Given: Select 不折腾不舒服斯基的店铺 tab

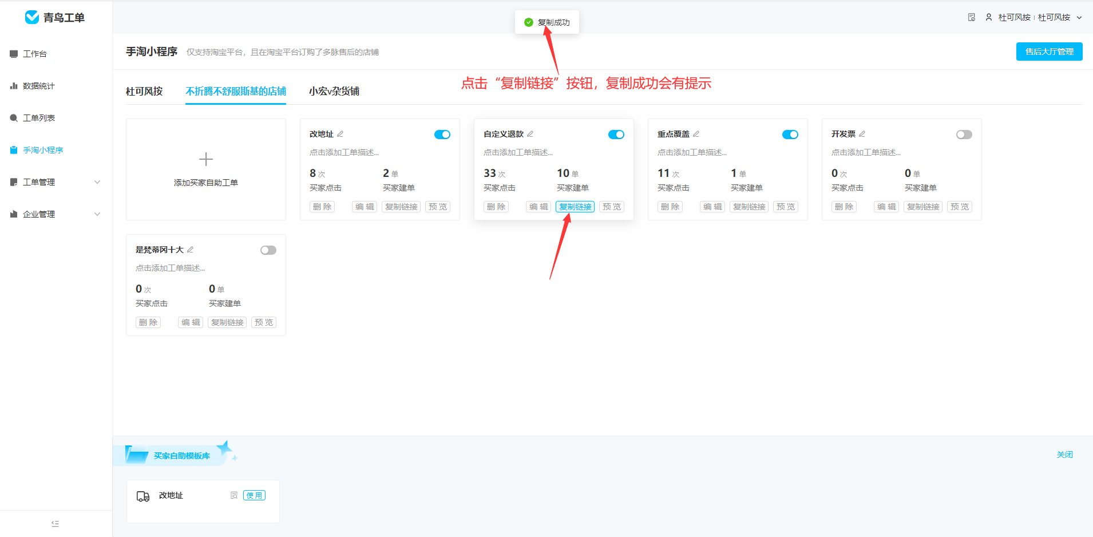Looking at the screenshot, I should point(236,91).
